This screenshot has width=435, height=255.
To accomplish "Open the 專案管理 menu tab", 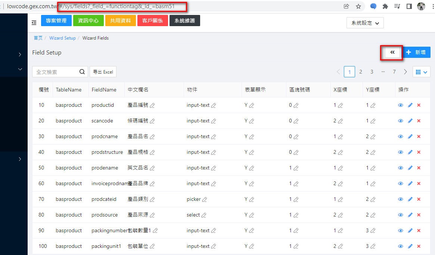I will pos(56,21).
